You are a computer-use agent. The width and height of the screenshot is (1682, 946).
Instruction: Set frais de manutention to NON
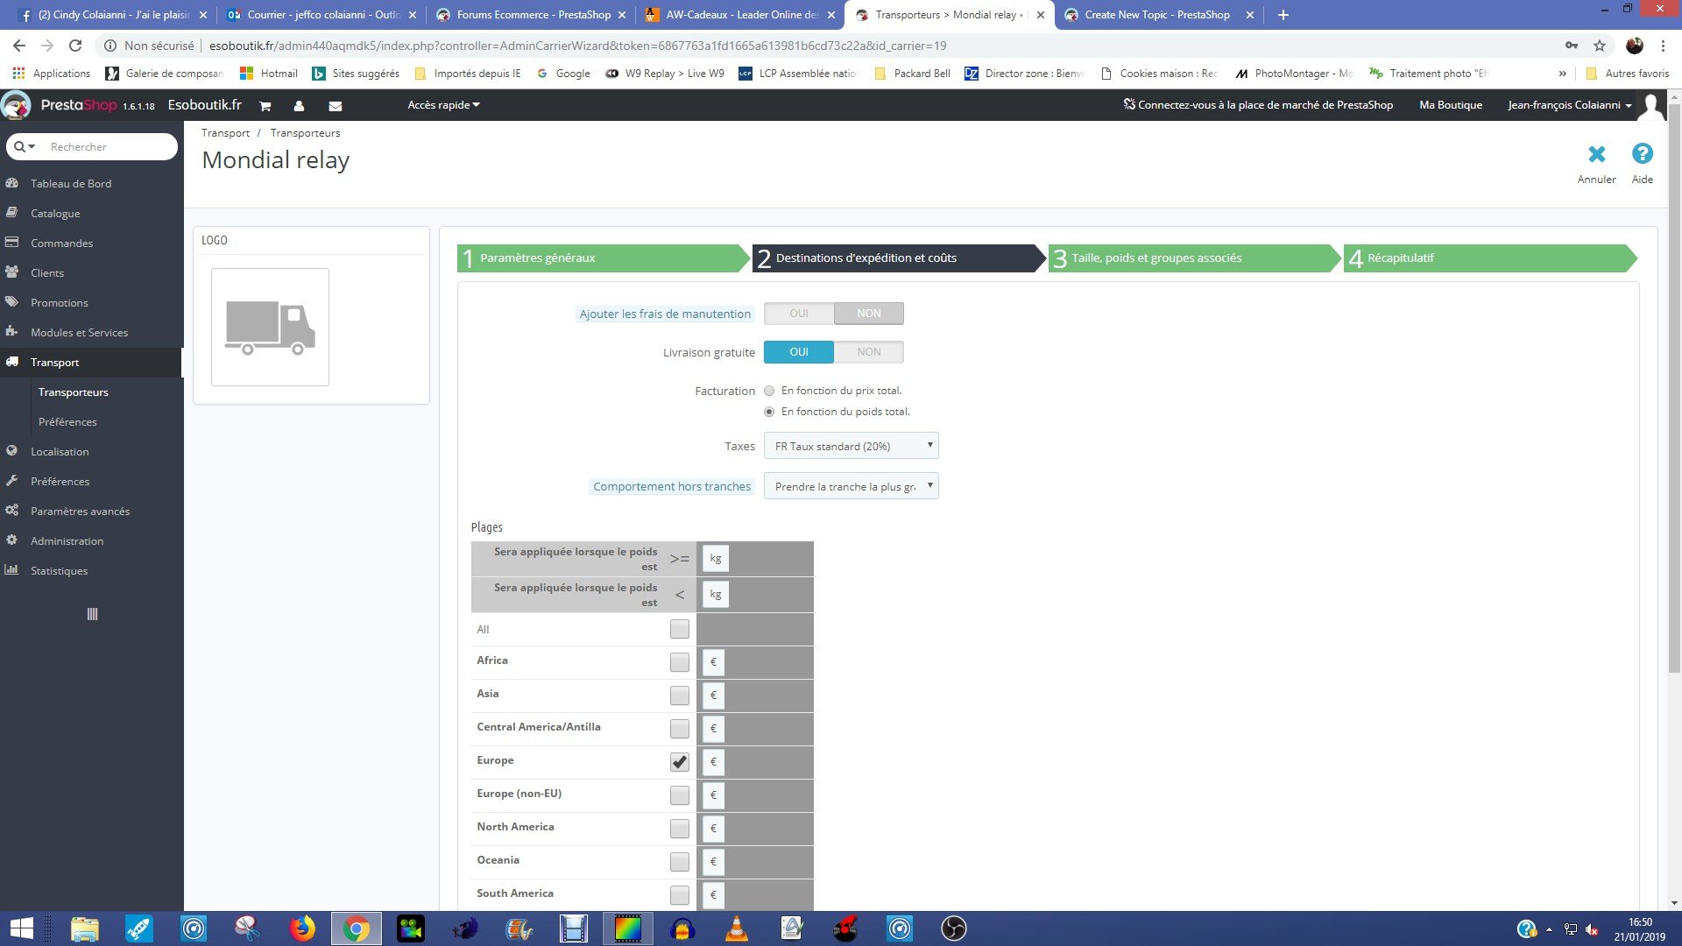tap(869, 314)
